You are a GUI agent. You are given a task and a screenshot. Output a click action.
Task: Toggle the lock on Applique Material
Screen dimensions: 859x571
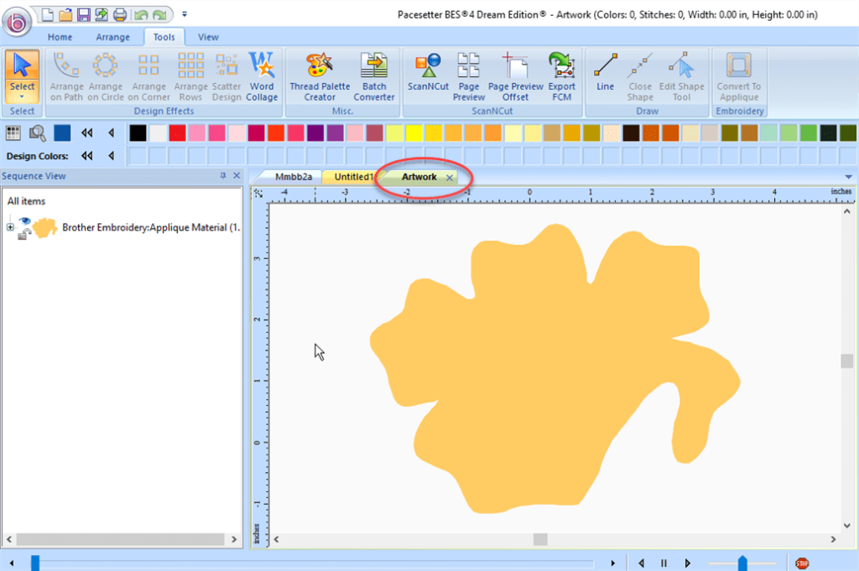click(24, 234)
